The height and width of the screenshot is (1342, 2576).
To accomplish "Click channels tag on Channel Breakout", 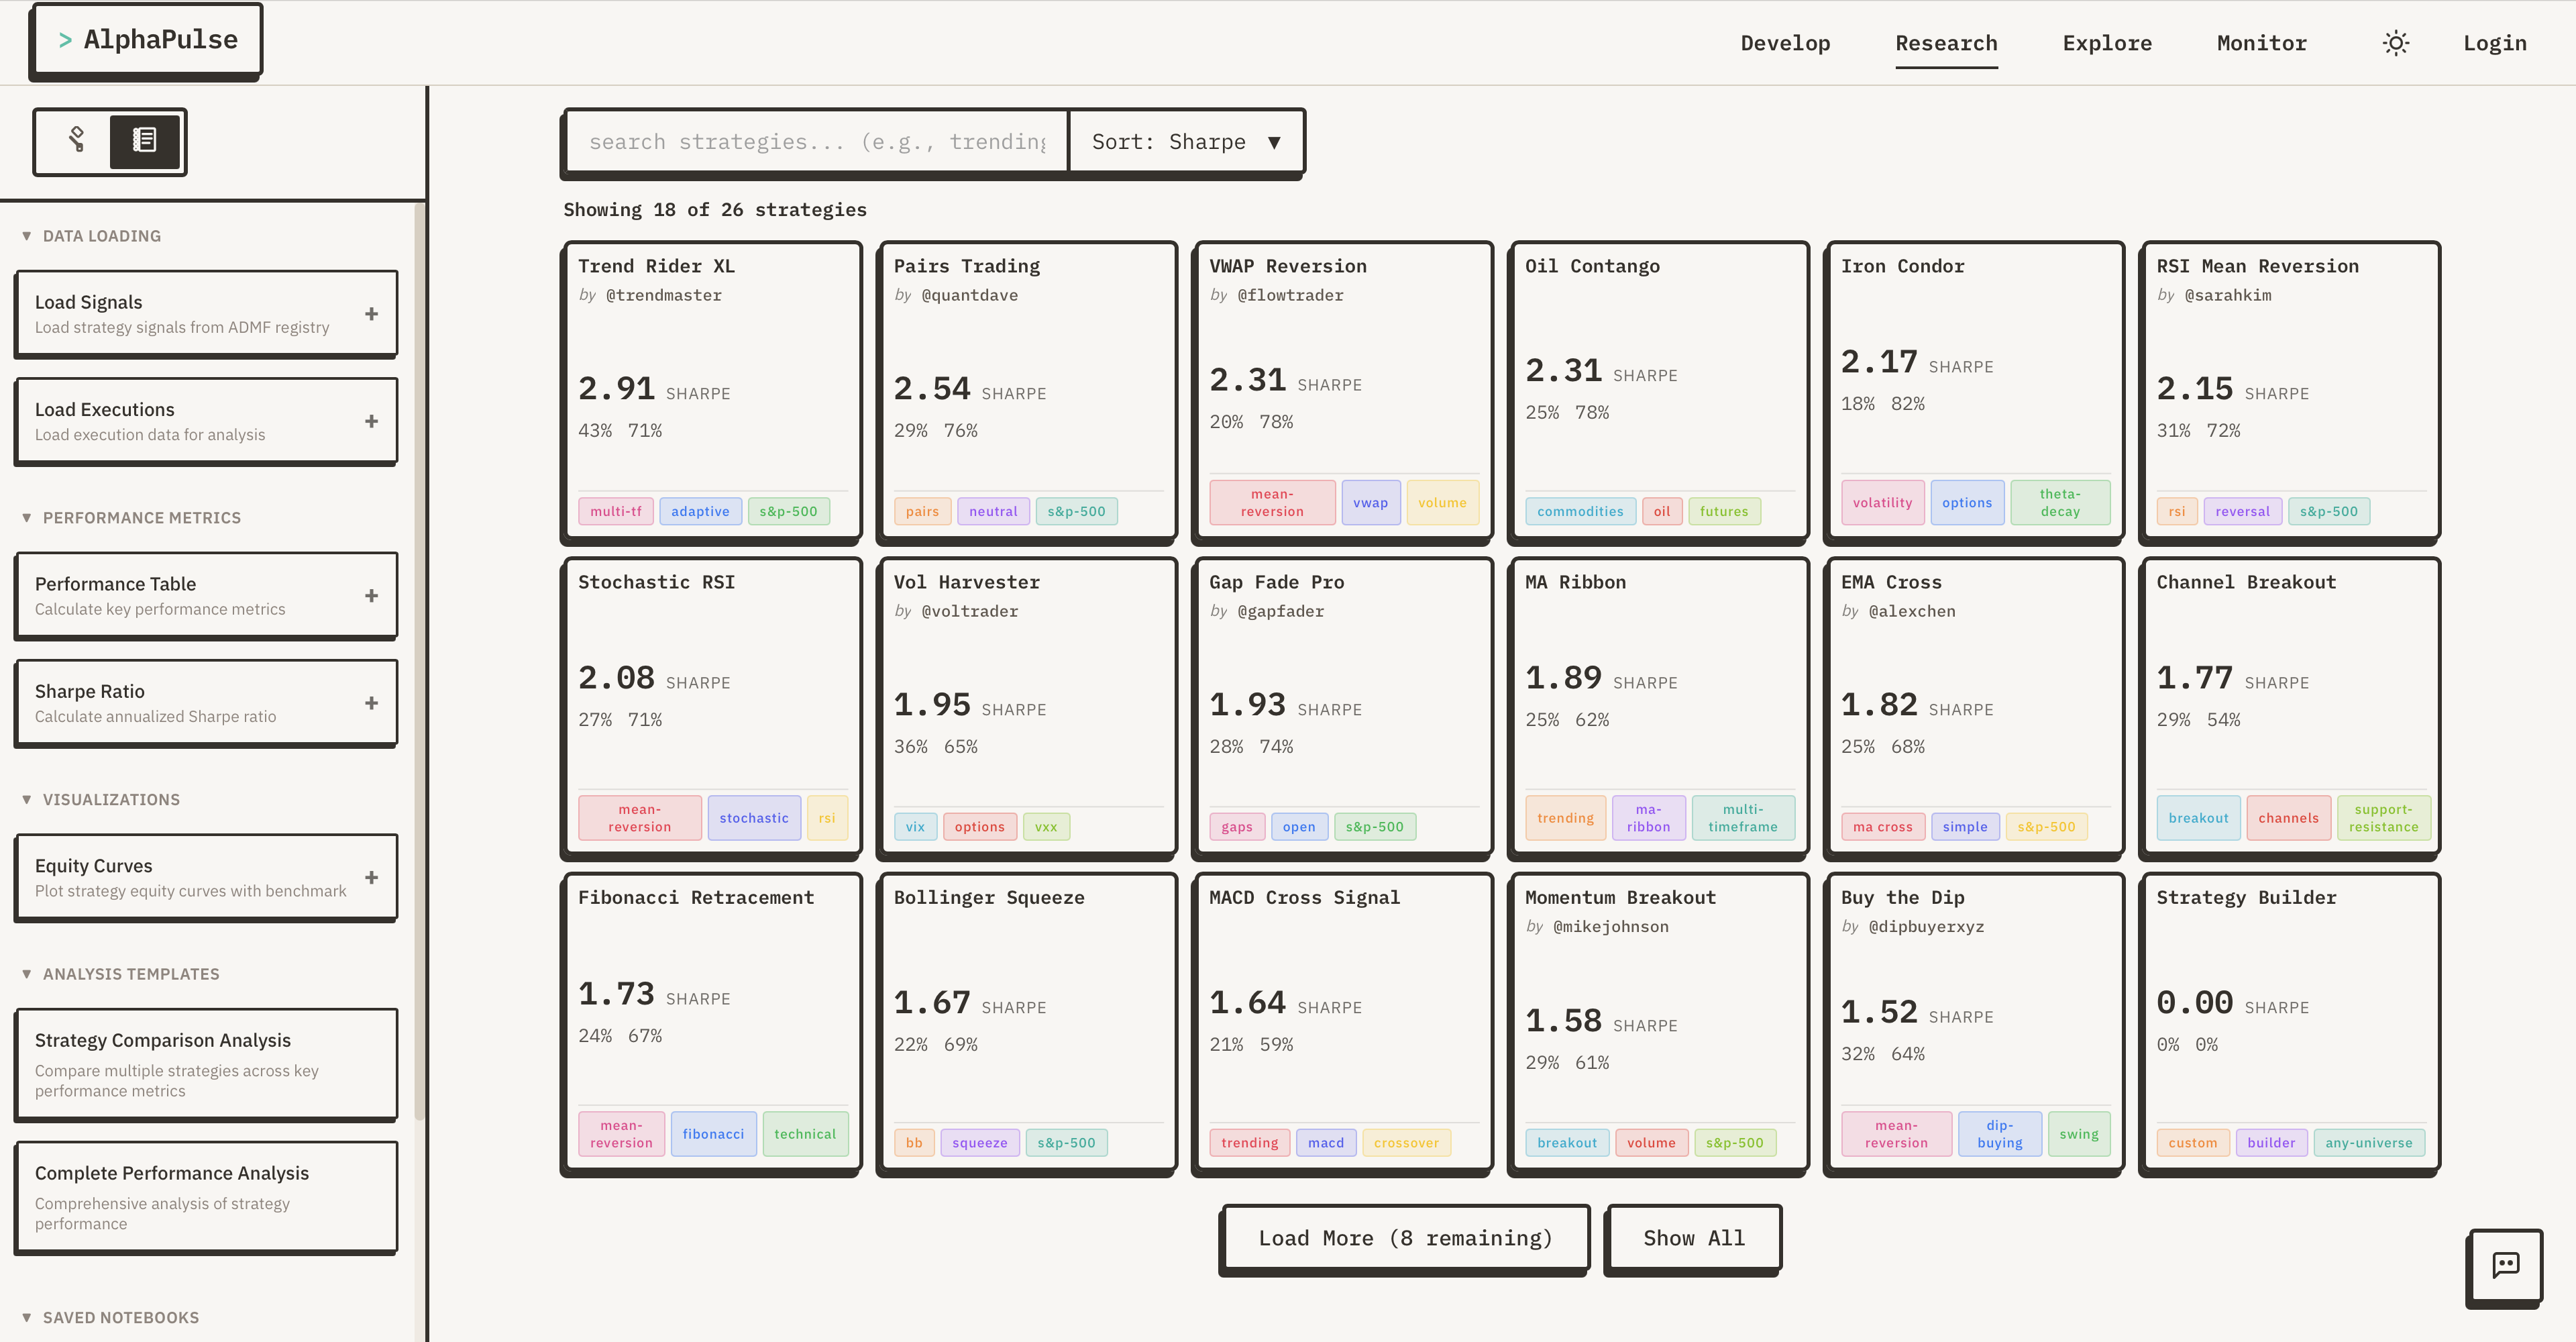I will (2288, 818).
